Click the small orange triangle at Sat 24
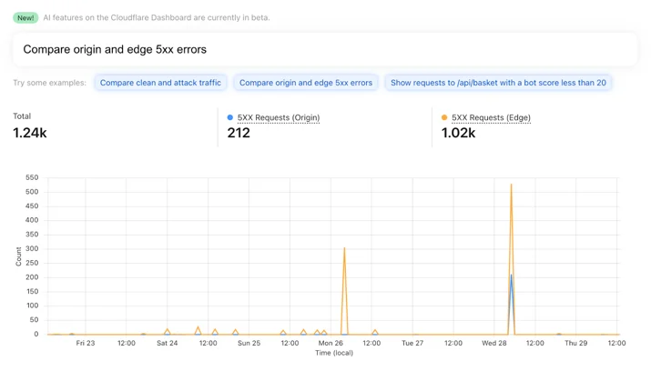 pyautogui.click(x=168, y=331)
